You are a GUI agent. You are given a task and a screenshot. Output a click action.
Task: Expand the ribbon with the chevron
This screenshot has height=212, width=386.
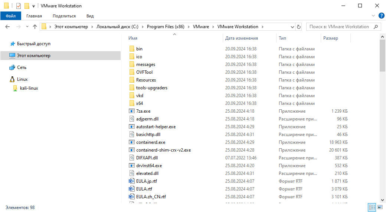[x=373, y=16]
